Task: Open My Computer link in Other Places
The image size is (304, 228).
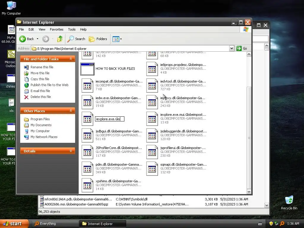Action: [40, 131]
